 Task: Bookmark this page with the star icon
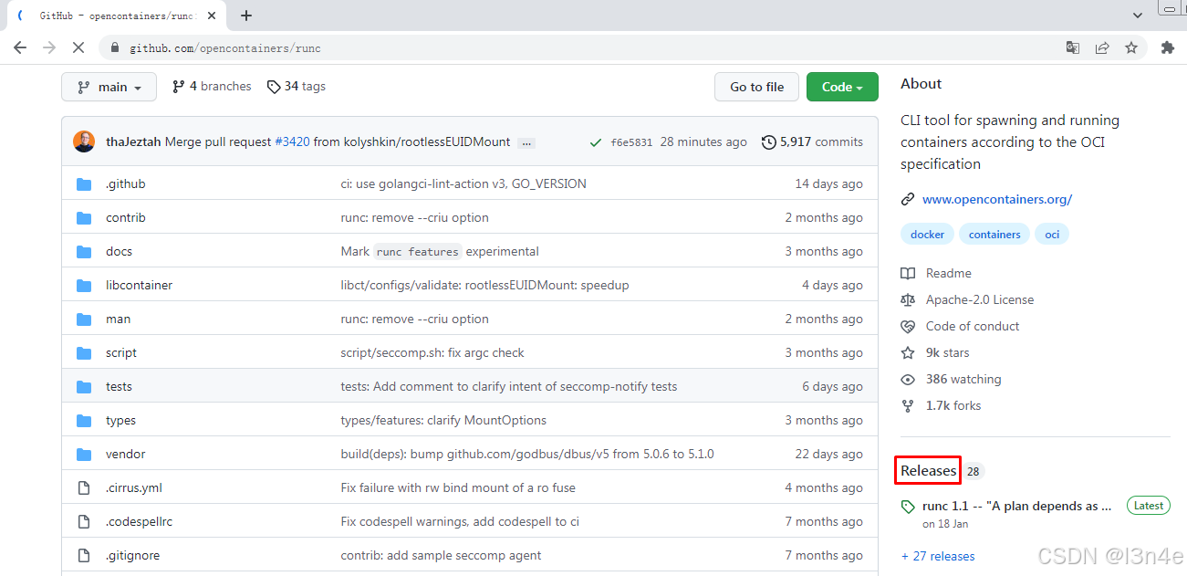coord(1131,47)
